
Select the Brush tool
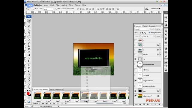pos(29,43)
